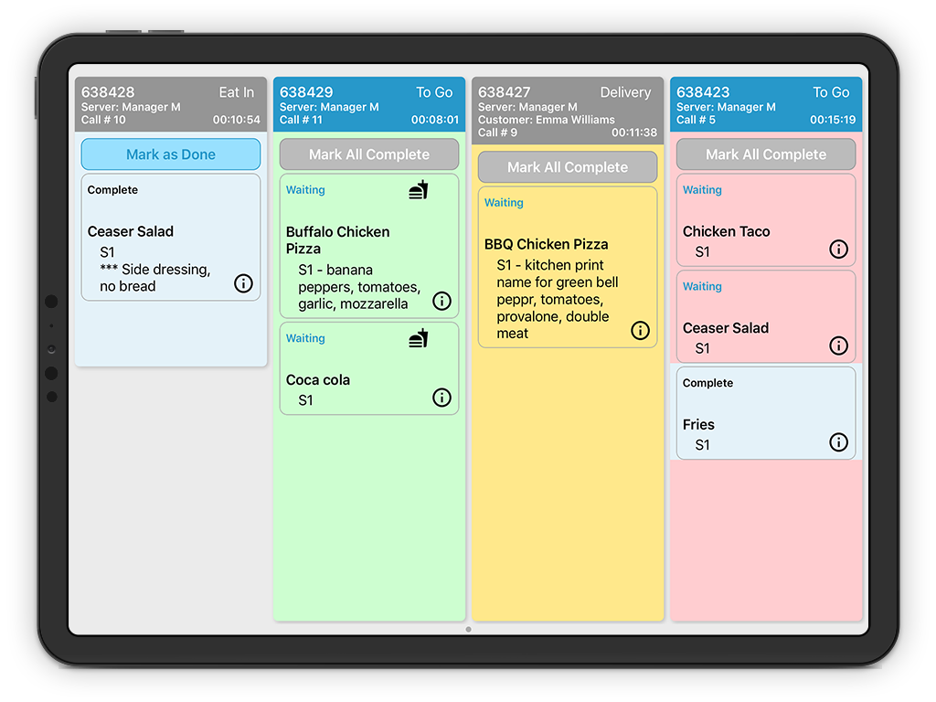Toggle Waiting status on BBQ Chicken Pizza
This screenshot has height=702, width=936.
tap(504, 202)
